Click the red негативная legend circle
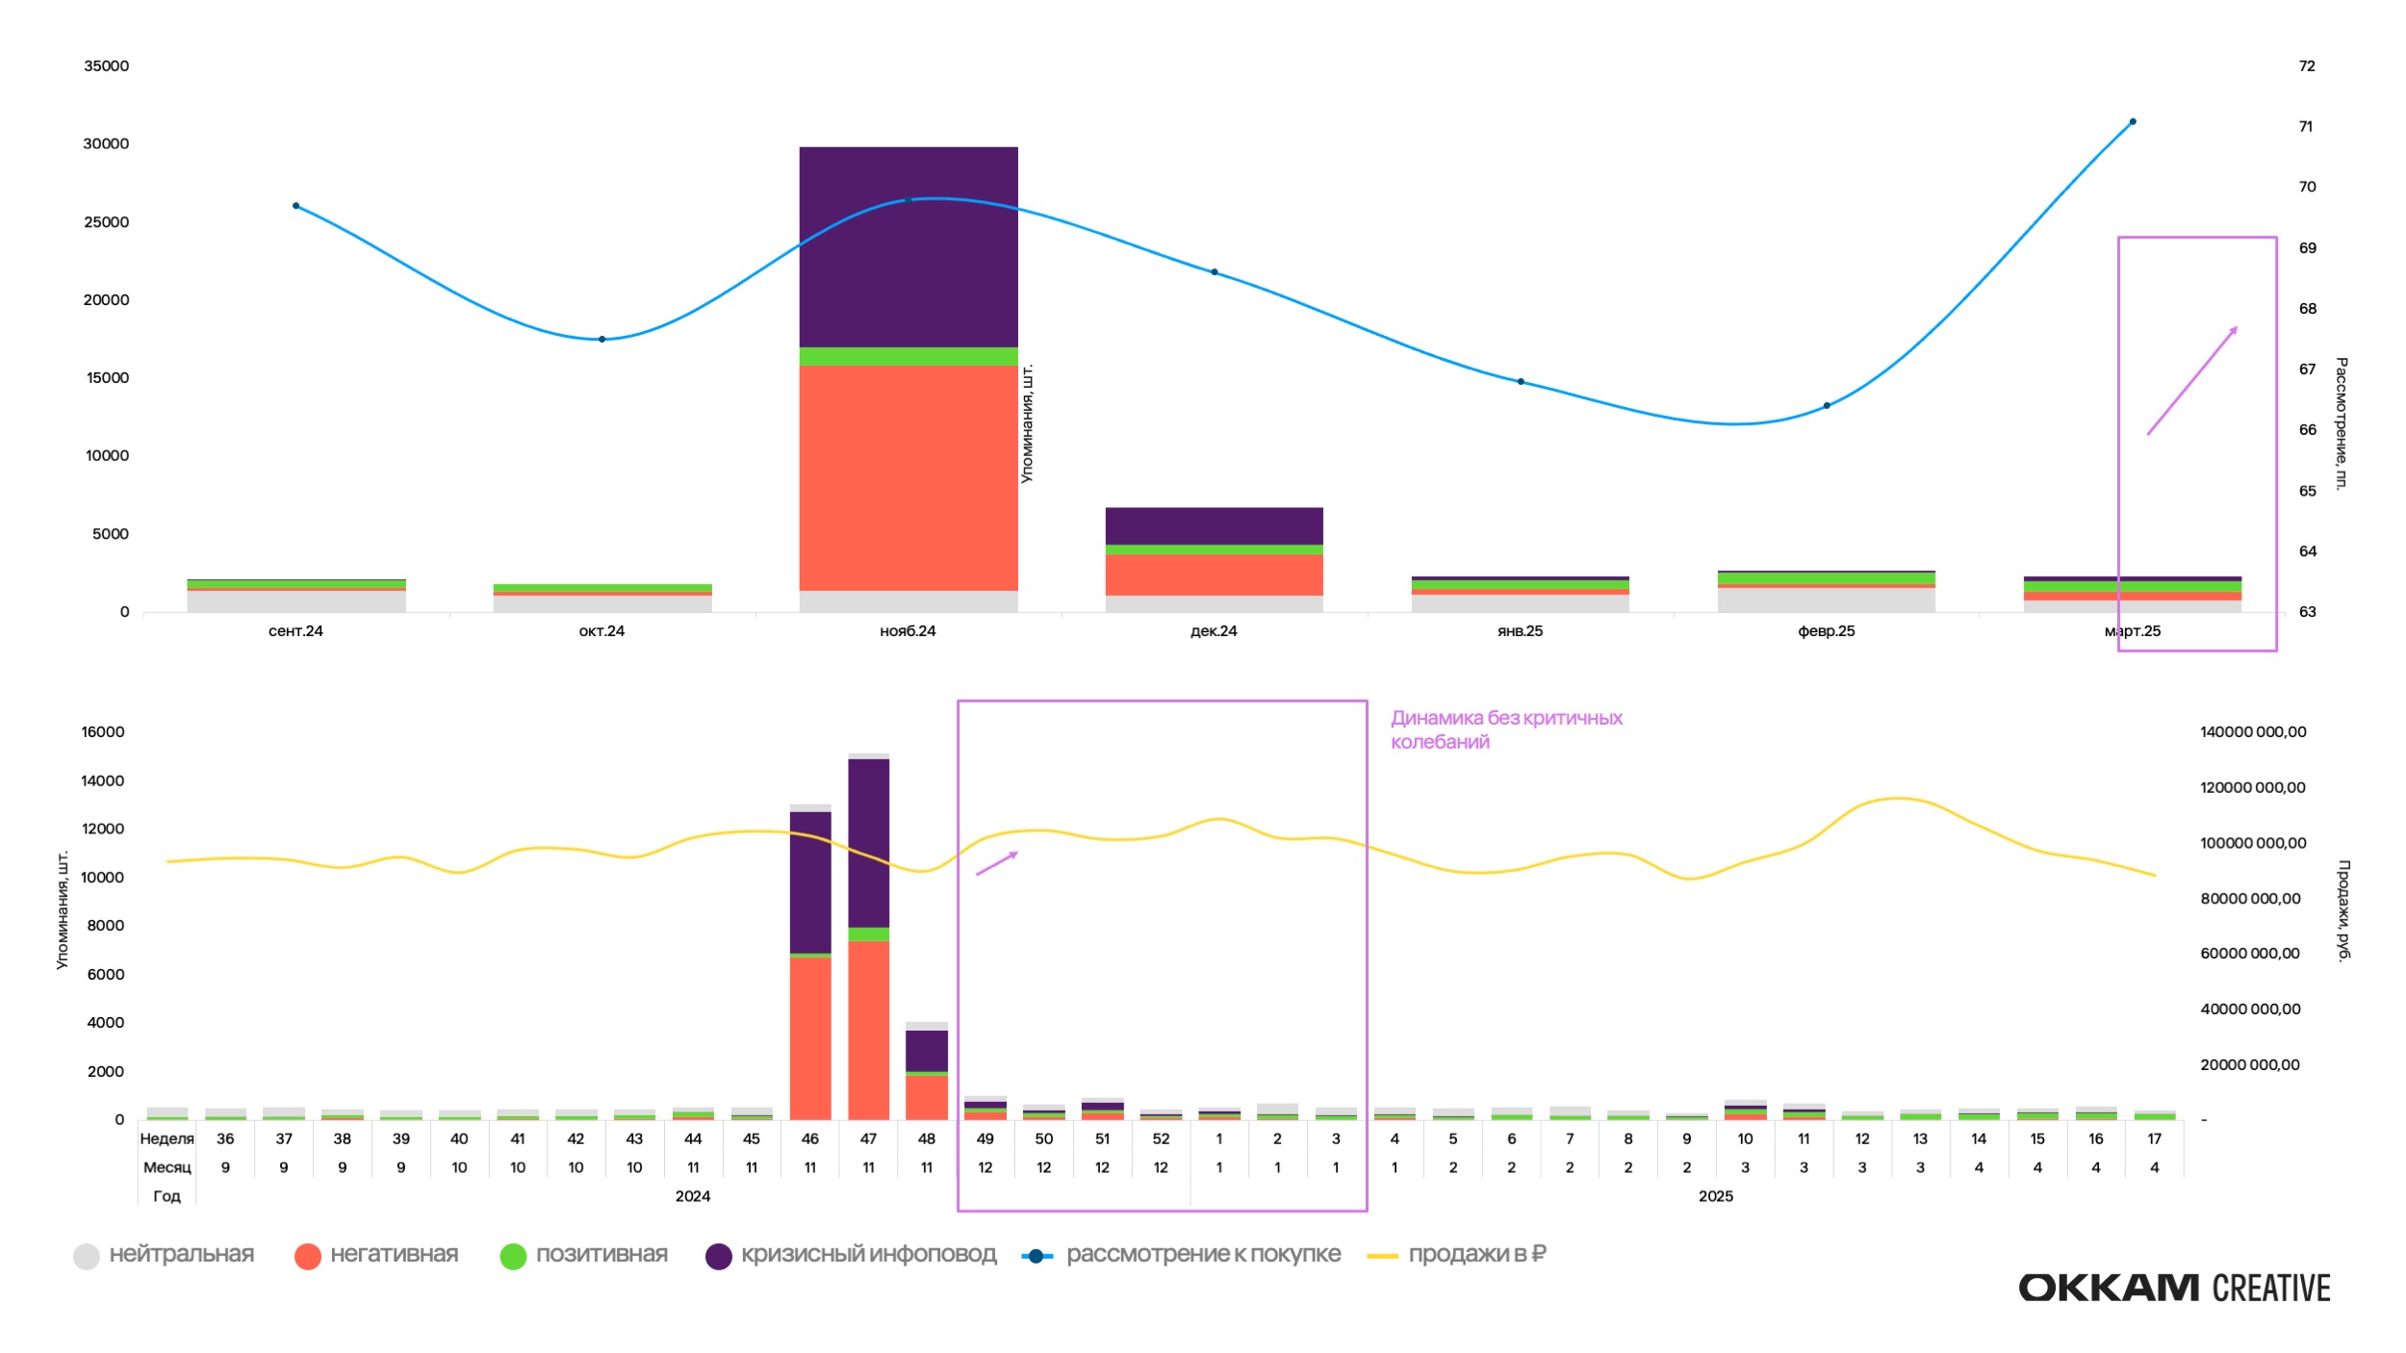2406x1353 pixels. 308,1257
